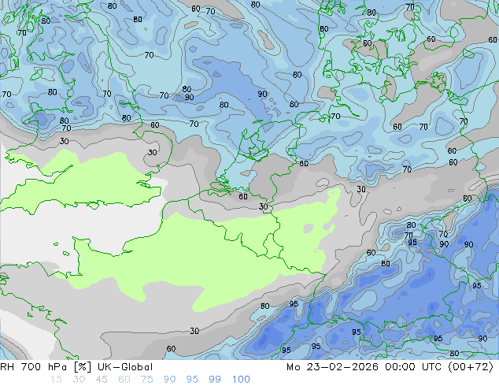Click the "RH 700 hPa [%]" title text

(x=46, y=367)
